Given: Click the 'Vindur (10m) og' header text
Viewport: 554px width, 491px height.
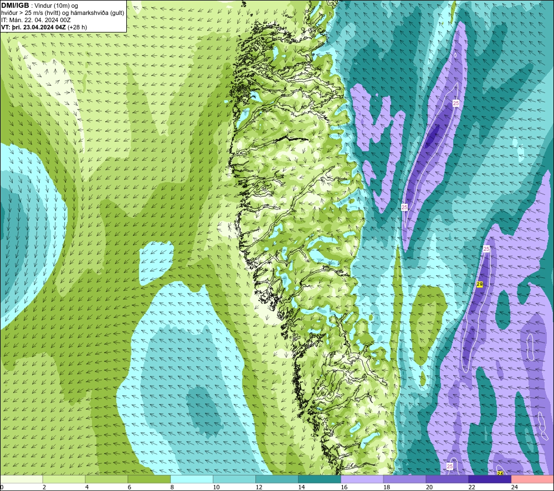Looking at the screenshot, I should (x=56, y=6).
